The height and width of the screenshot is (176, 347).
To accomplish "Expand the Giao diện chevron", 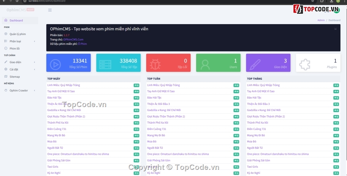I will pos(35,62).
